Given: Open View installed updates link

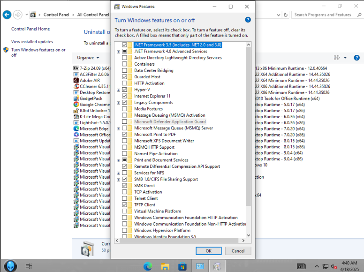Looking at the screenshot, I should (32, 42).
